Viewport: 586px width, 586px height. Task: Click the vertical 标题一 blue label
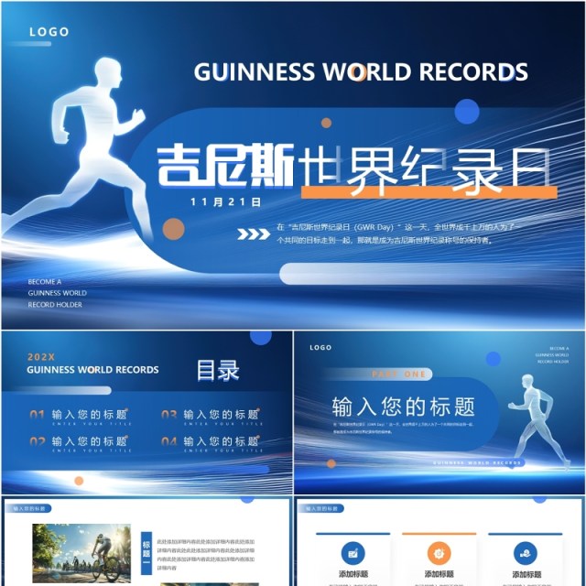click(x=146, y=553)
